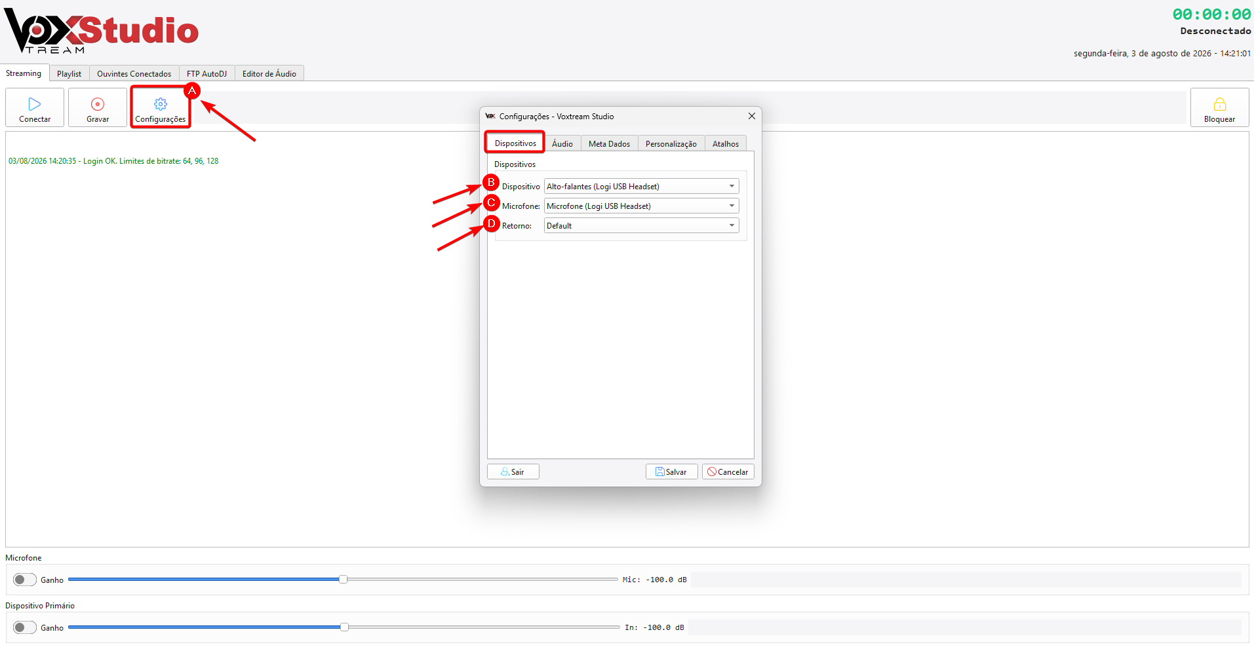Image resolution: width=1254 pixels, height=649 pixels.
Task: Expand the Retorno device dropdown
Action: click(642, 226)
